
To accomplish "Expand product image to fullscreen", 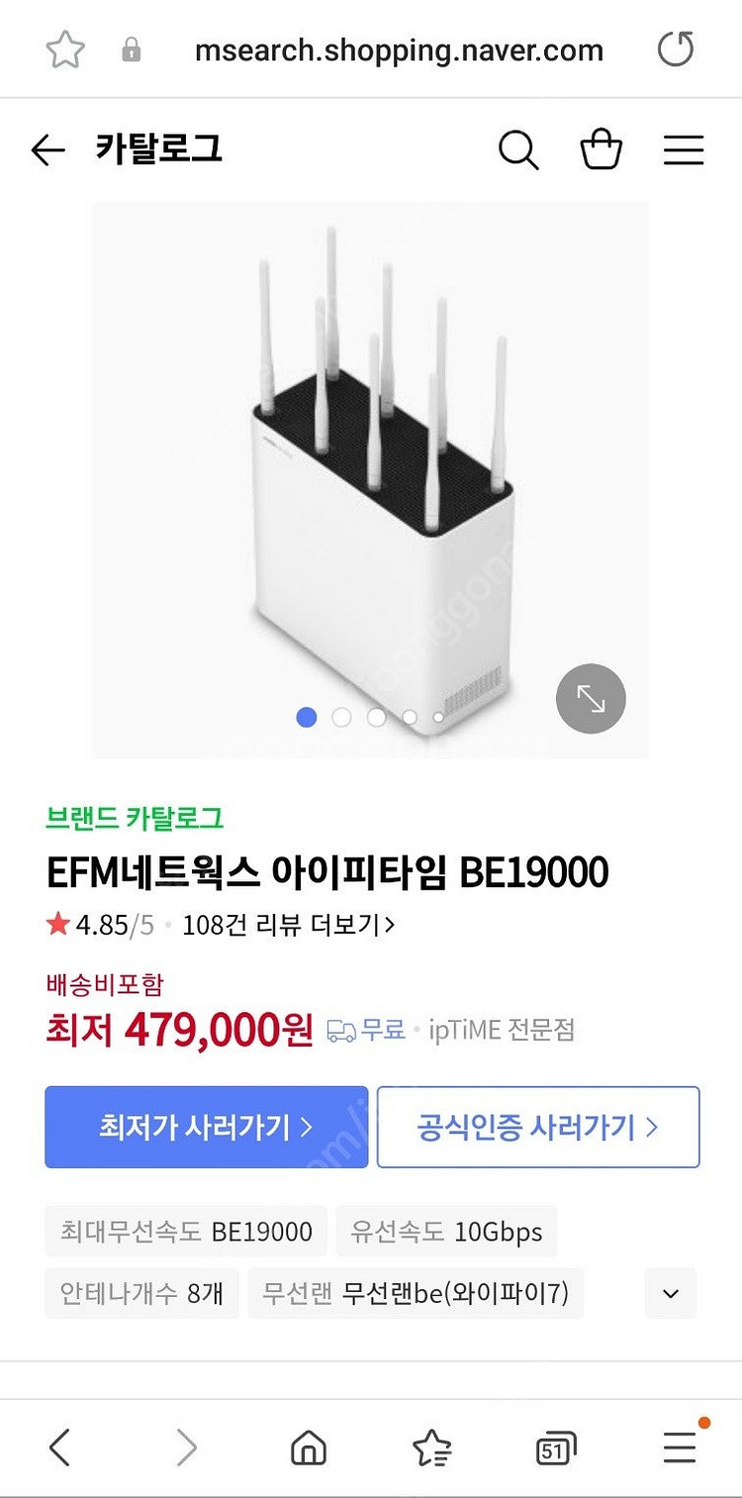I will coord(591,699).
